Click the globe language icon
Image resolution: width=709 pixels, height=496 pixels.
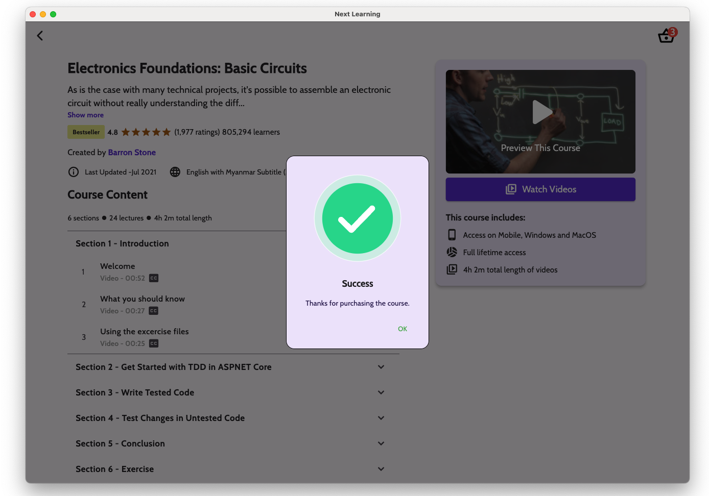[x=175, y=172]
